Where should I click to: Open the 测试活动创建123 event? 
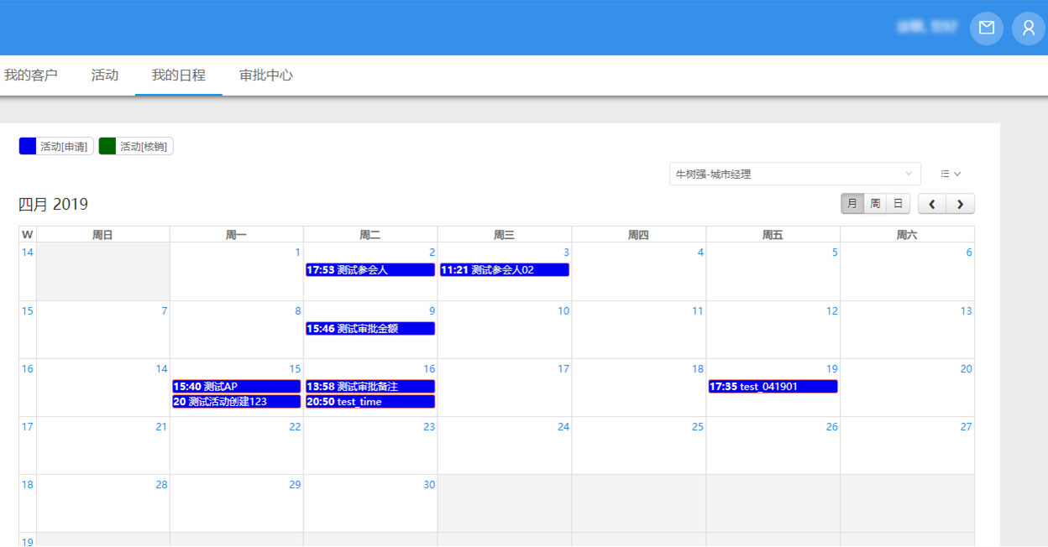[x=236, y=402]
